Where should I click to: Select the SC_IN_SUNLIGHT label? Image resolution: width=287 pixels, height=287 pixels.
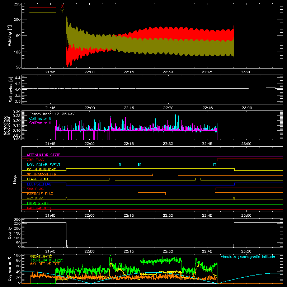click(x=41, y=169)
